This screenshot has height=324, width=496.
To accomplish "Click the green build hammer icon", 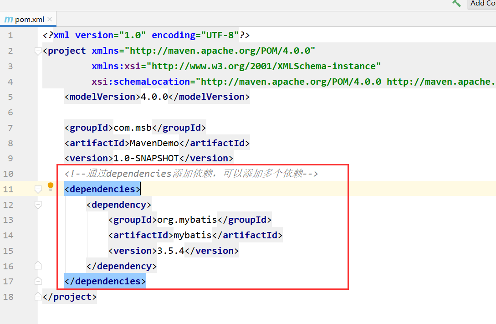I will point(456,3).
